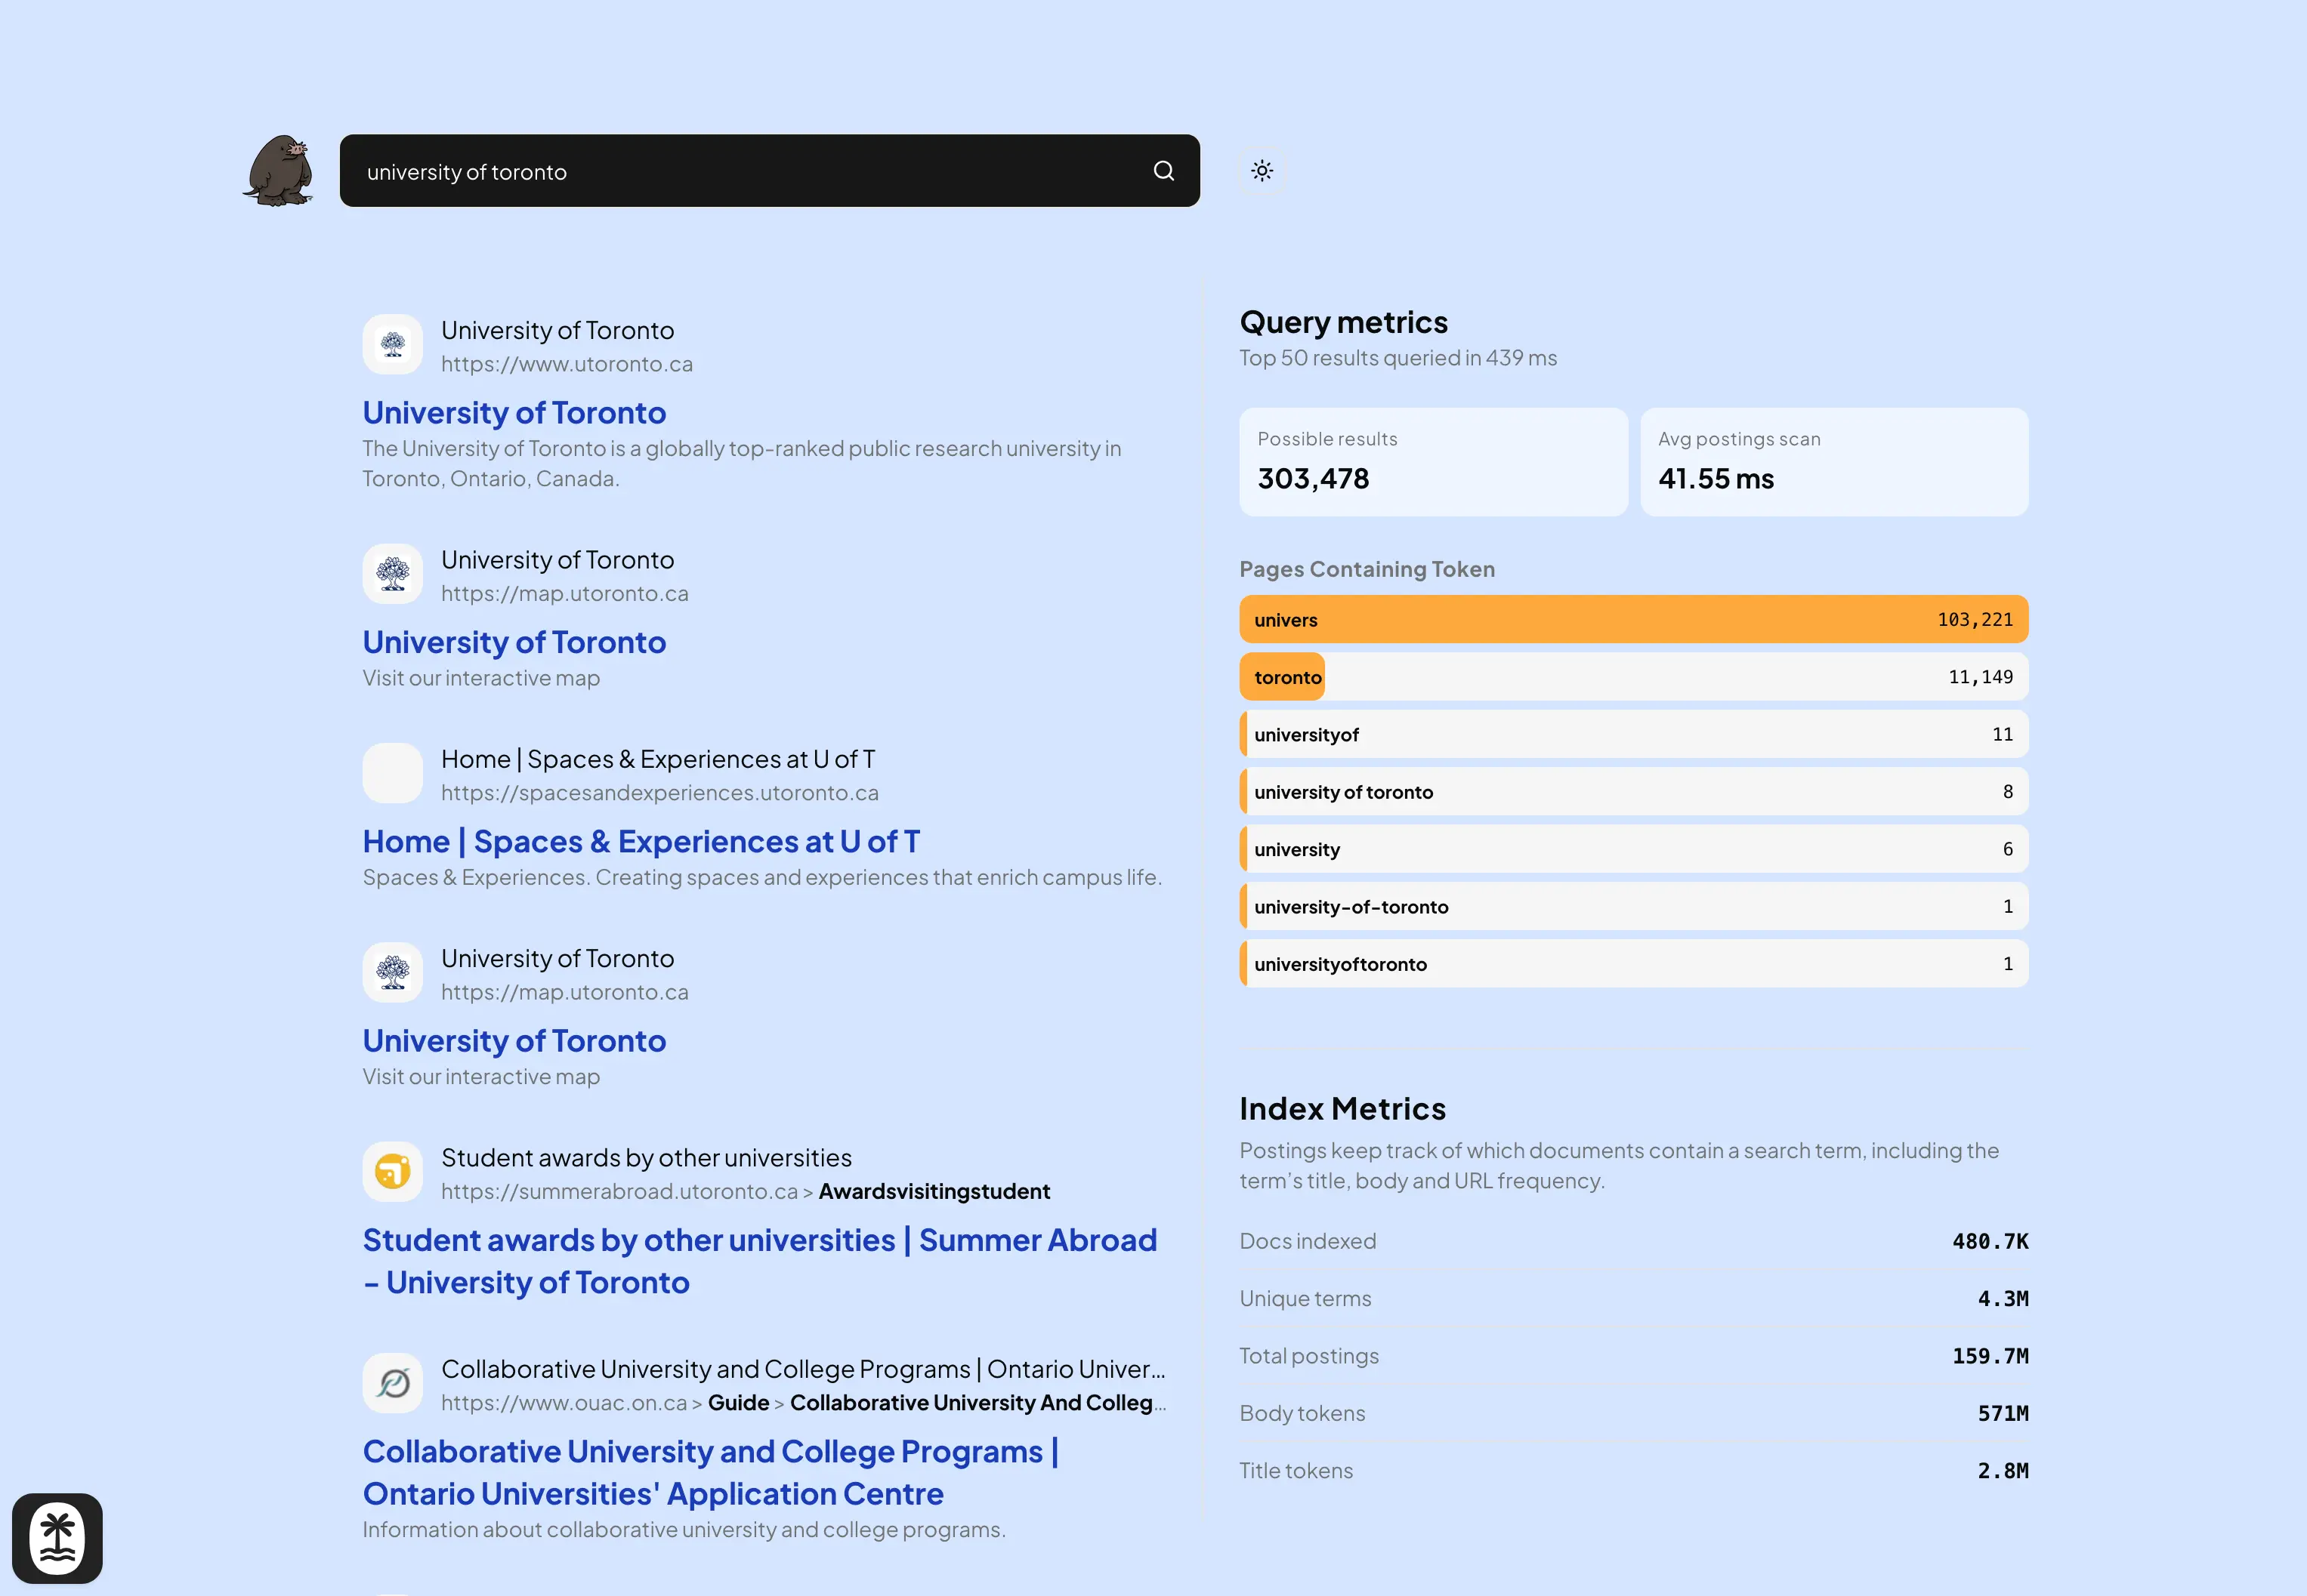
Task: Click the 'Query metrics' heading
Action: tap(1344, 322)
